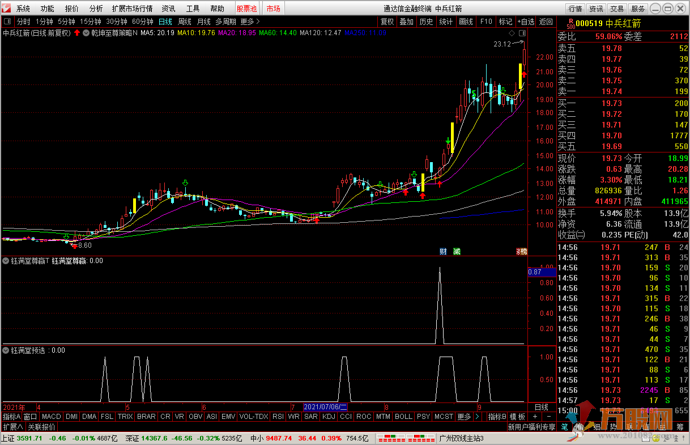Open the 分析 menu
This screenshot has width=690, height=445.
point(96,9)
